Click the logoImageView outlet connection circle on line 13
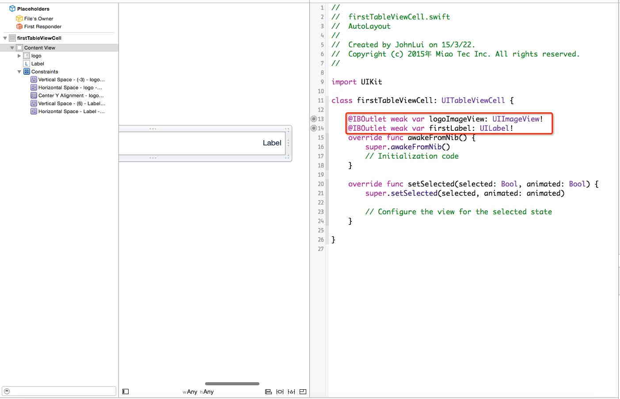Image resolution: width=620 pixels, height=399 pixels. 314,119
